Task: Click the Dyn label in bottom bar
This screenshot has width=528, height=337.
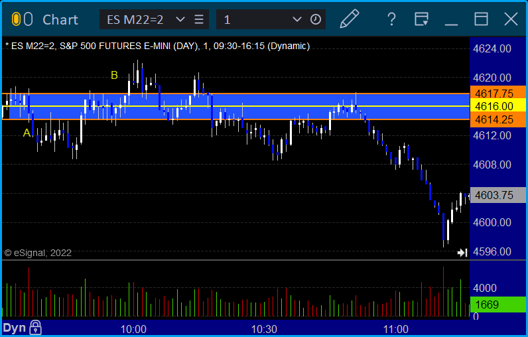Action: (14, 328)
